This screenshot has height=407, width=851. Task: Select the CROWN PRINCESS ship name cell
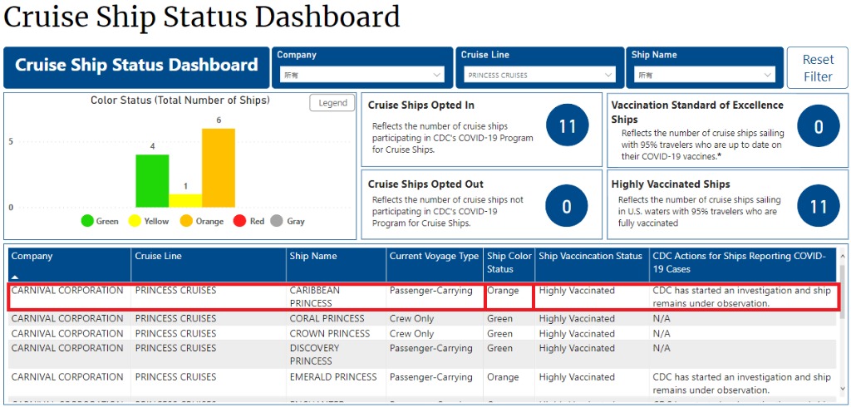[336, 333]
